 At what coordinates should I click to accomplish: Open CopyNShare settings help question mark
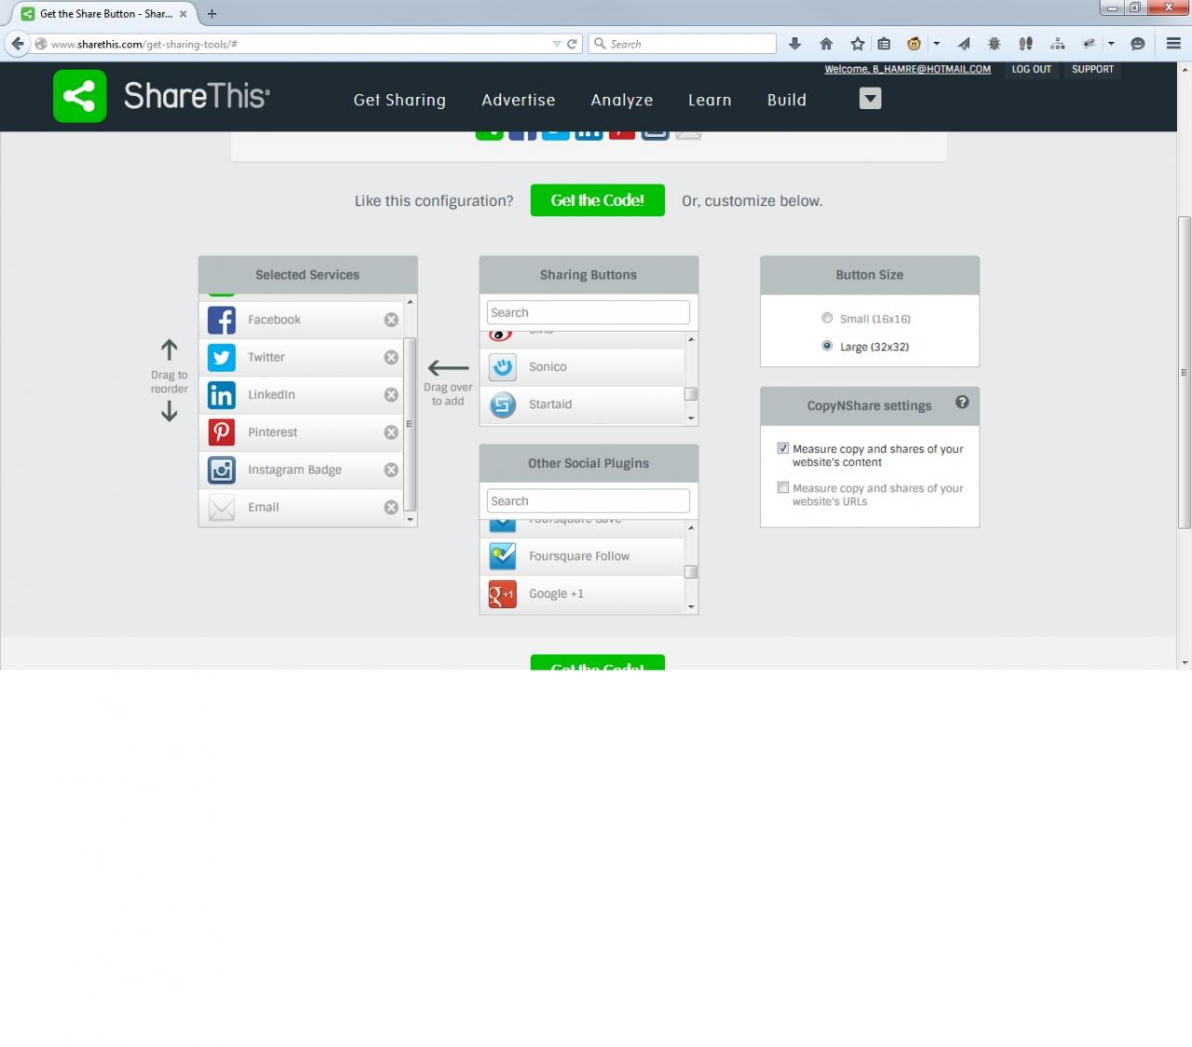(x=962, y=401)
